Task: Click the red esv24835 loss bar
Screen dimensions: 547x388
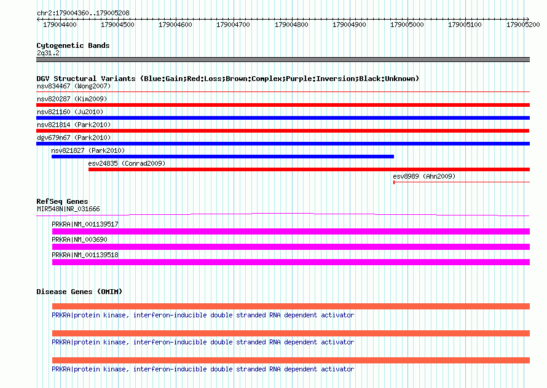Action: (x=309, y=169)
